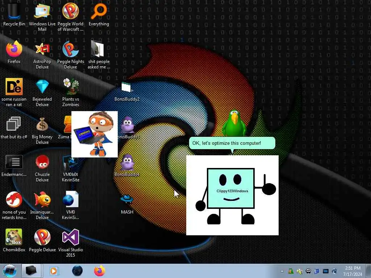Open the Everything search shortcut
Screen dimensions: 371x278
pyautogui.click(x=99, y=14)
